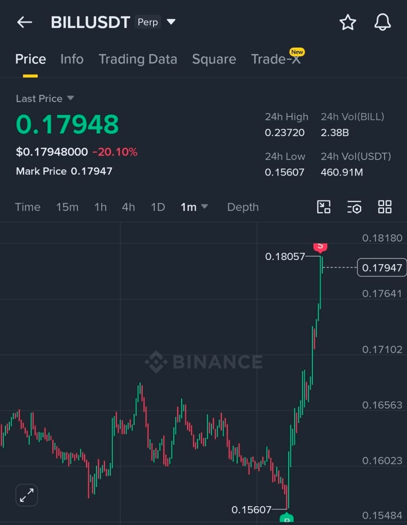Tap the 0.17641 price axis label
Image resolution: width=407 pixels, height=525 pixels.
(382, 294)
